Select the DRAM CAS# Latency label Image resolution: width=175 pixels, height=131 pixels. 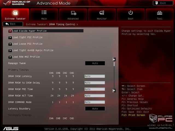tap(20, 76)
